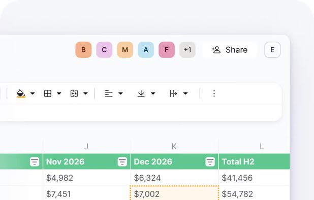The height and width of the screenshot is (200, 314).
Task: Open the filter for Dec 2026 column
Action: click(210, 161)
